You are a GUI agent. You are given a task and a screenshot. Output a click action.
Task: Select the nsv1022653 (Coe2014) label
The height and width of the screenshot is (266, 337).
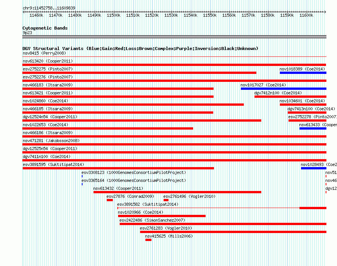click(45, 125)
